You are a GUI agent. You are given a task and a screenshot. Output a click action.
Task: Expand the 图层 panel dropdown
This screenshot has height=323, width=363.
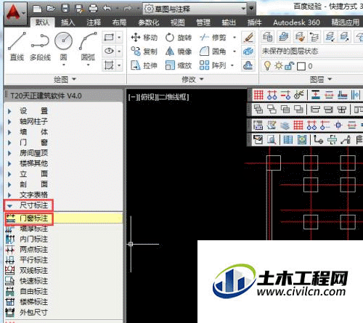320,79
